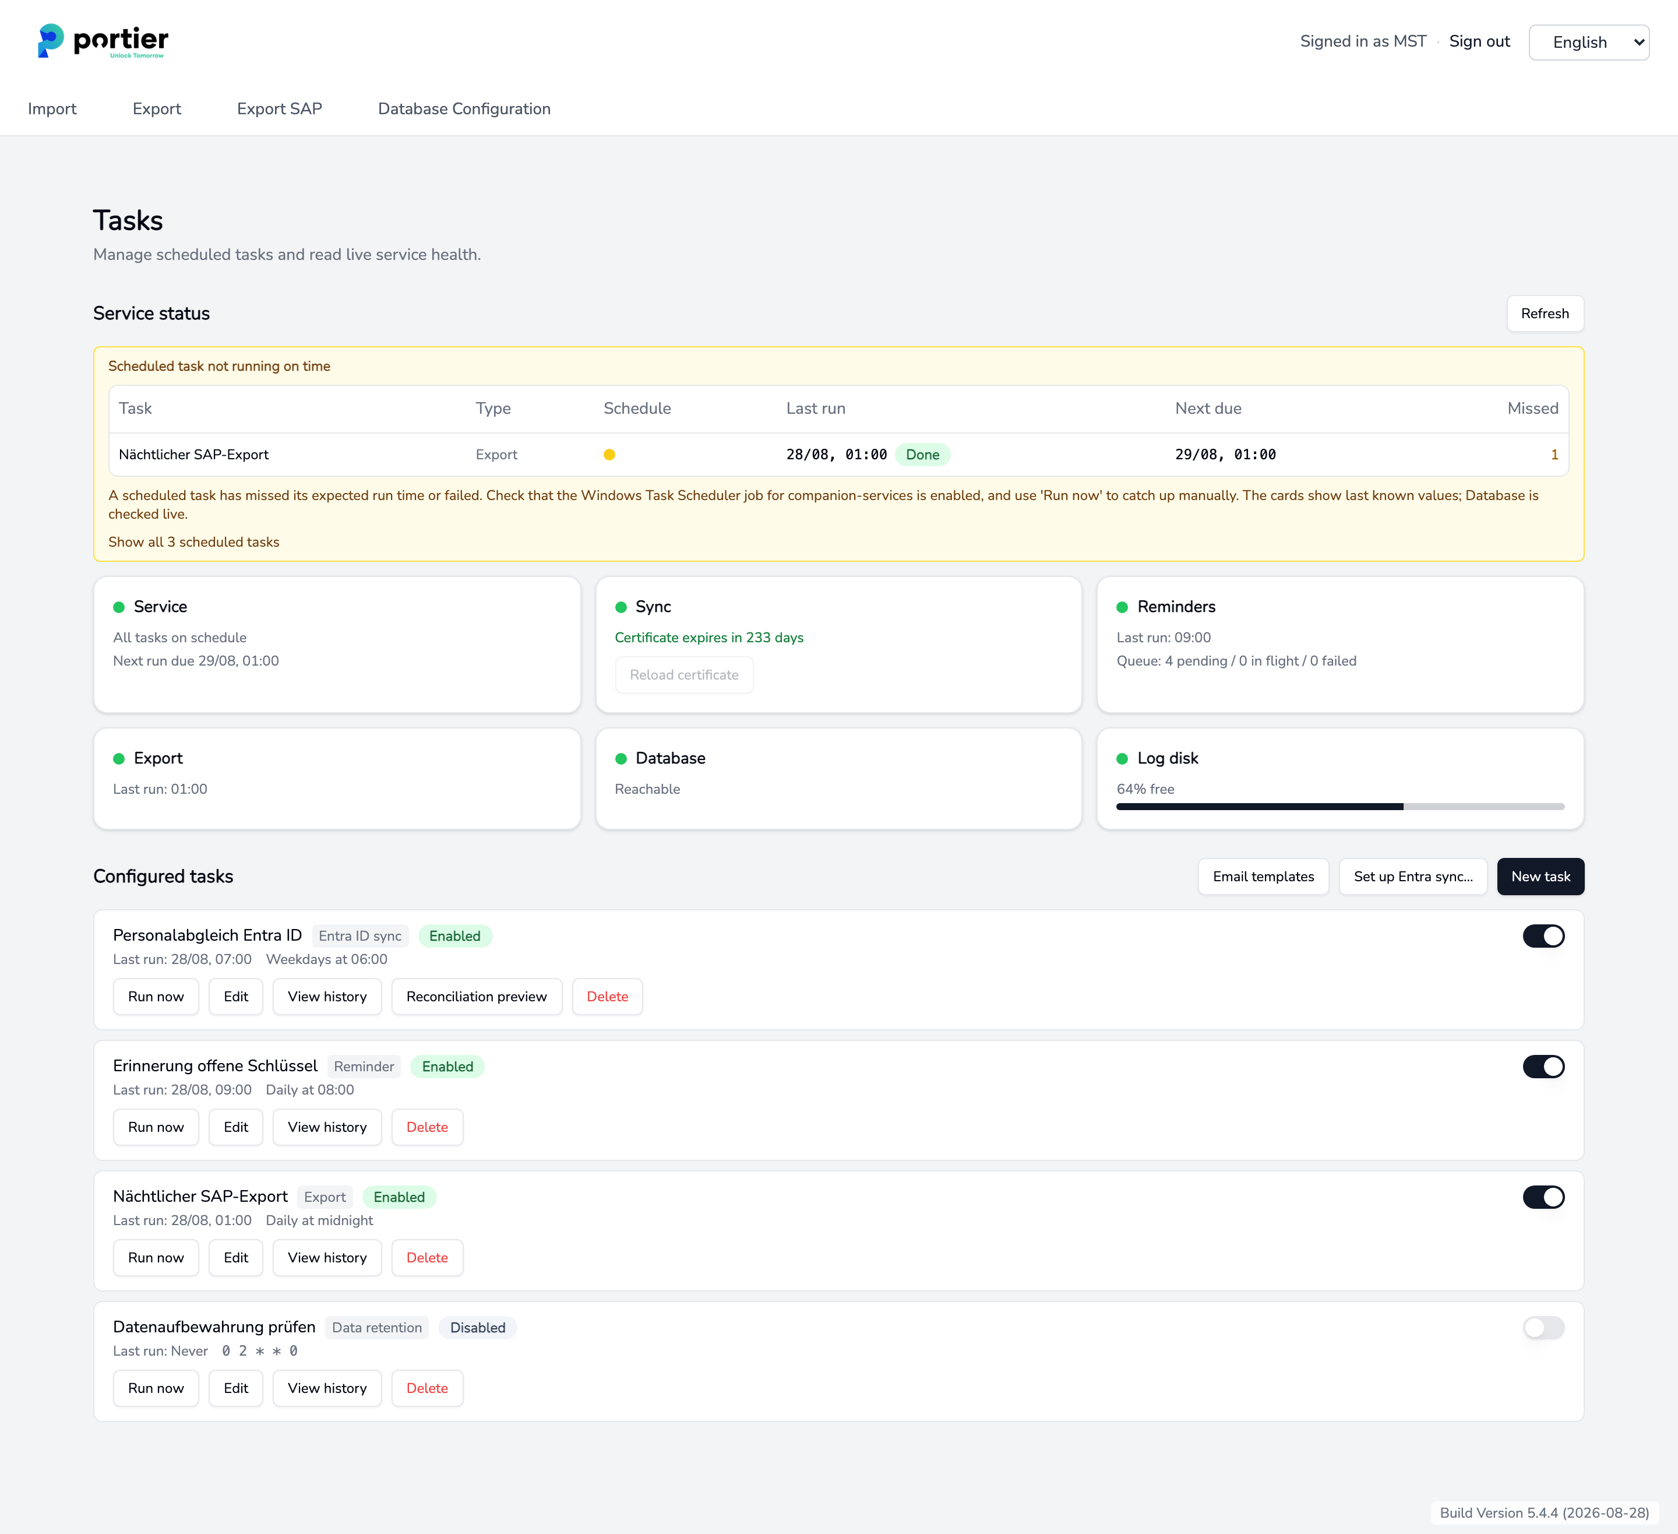
Task: Click the Log disk free space bar
Action: click(x=1340, y=807)
